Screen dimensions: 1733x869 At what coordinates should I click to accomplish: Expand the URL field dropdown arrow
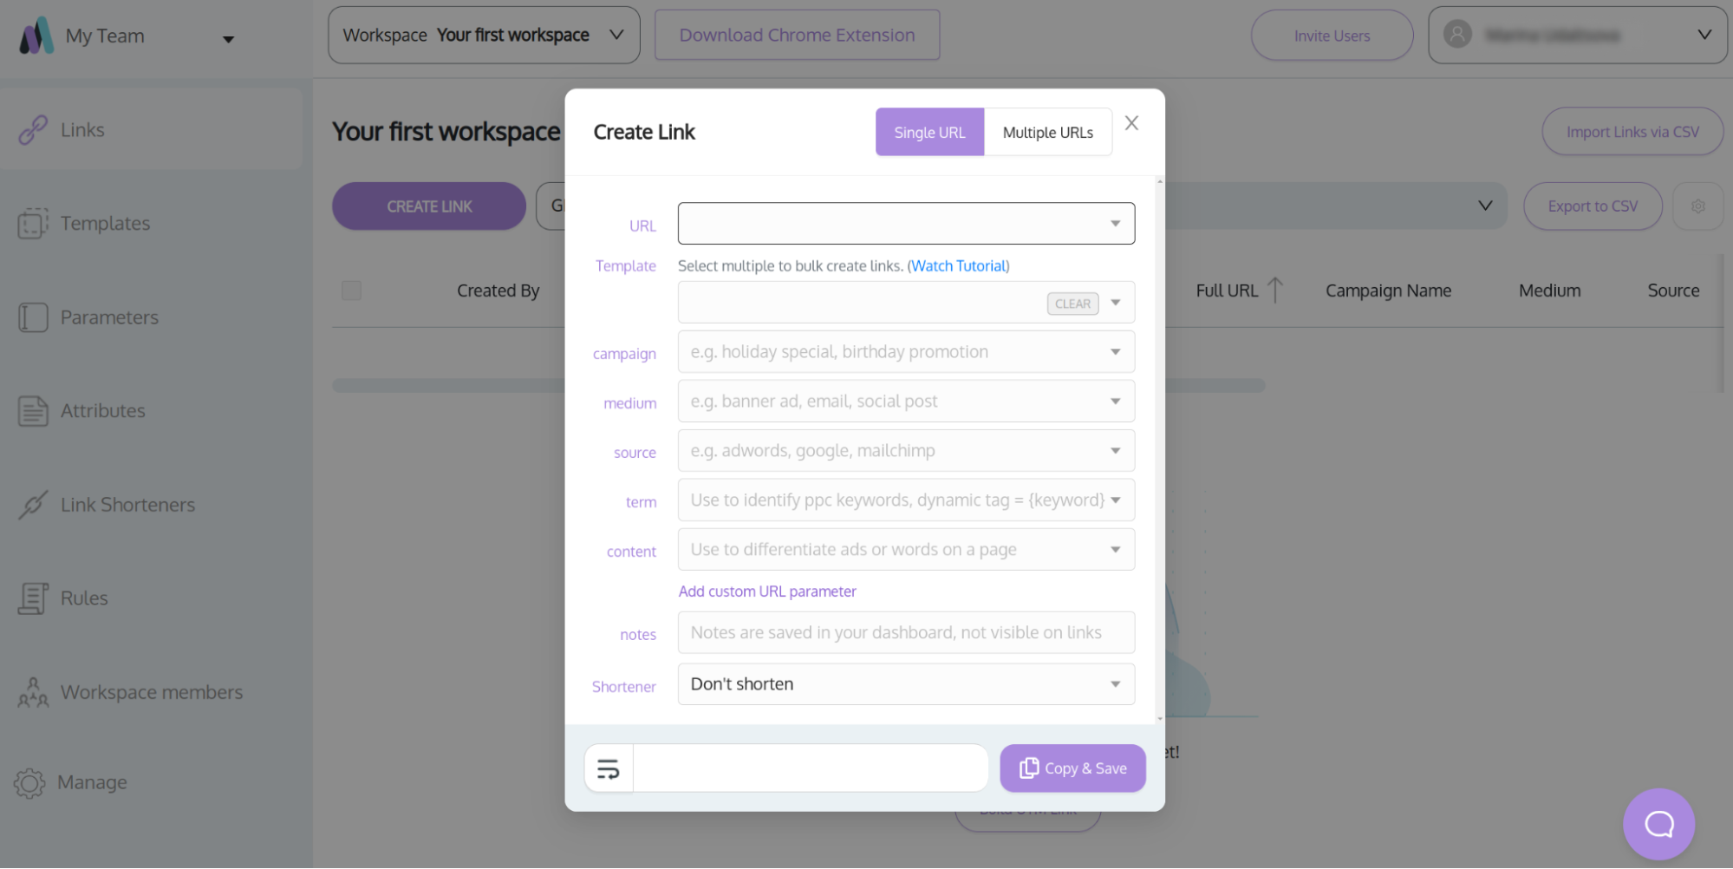(x=1116, y=224)
